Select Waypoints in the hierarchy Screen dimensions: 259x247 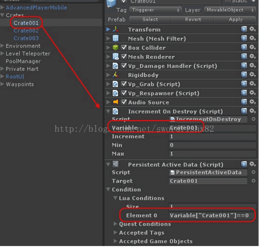pos(20,84)
